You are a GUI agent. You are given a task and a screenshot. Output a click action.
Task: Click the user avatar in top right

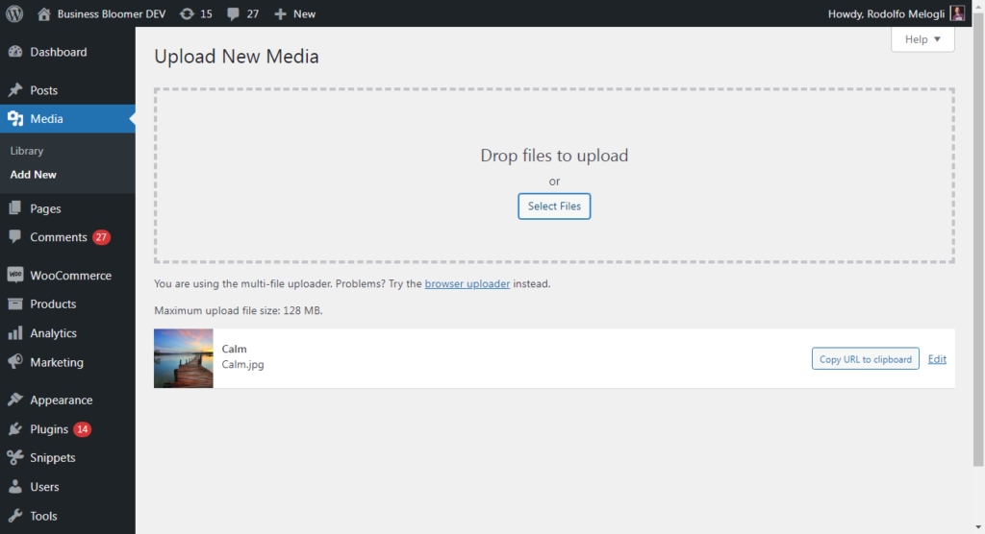click(957, 13)
